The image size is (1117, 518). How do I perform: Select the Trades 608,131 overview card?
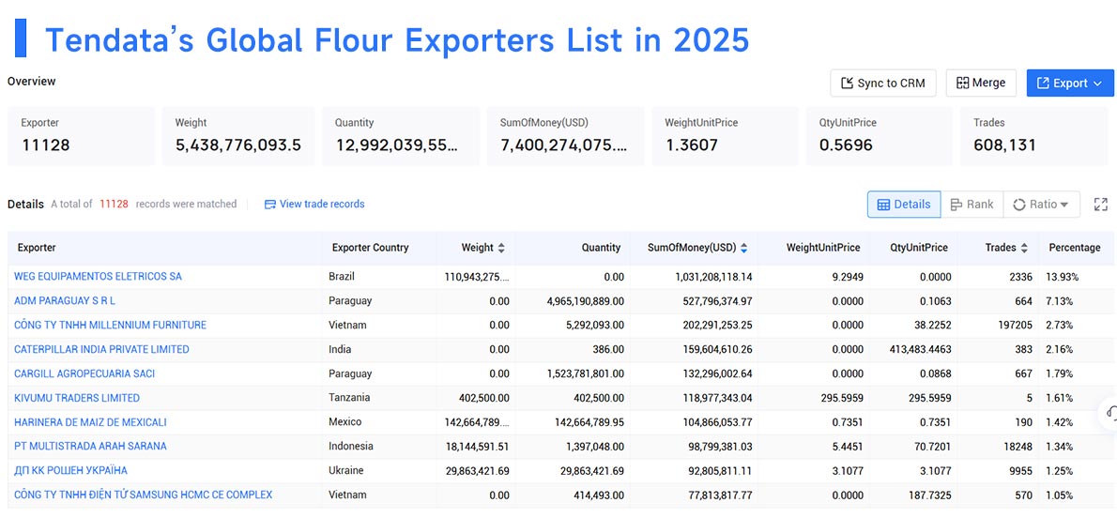(x=1033, y=136)
